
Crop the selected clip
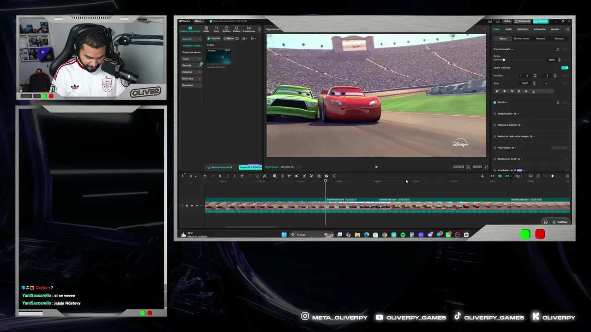257,176
